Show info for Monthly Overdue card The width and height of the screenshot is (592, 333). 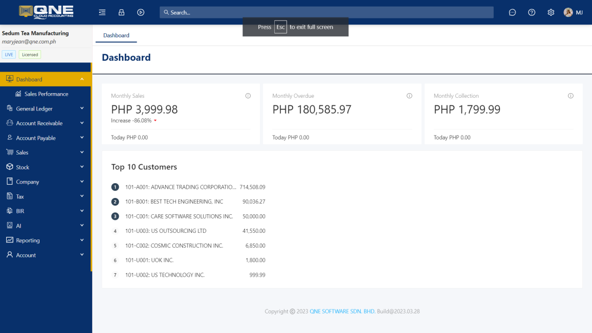point(409,96)
